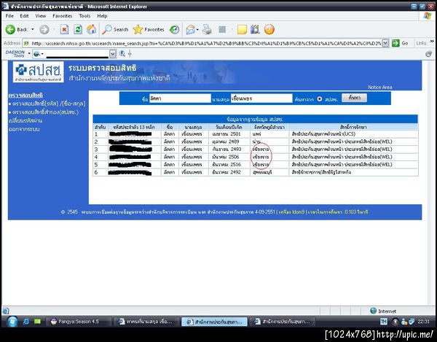The height and width of the screenshot is (342, 437).
Task: Click row 1 rights cell ending (UCS)
Action: pos(353,134)
